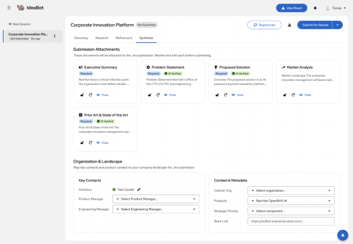This screenshot has width=353, height=244.
Task: Toggle lock on Problem Statement card
Action: pyautogui.click(x=149, y=95)
